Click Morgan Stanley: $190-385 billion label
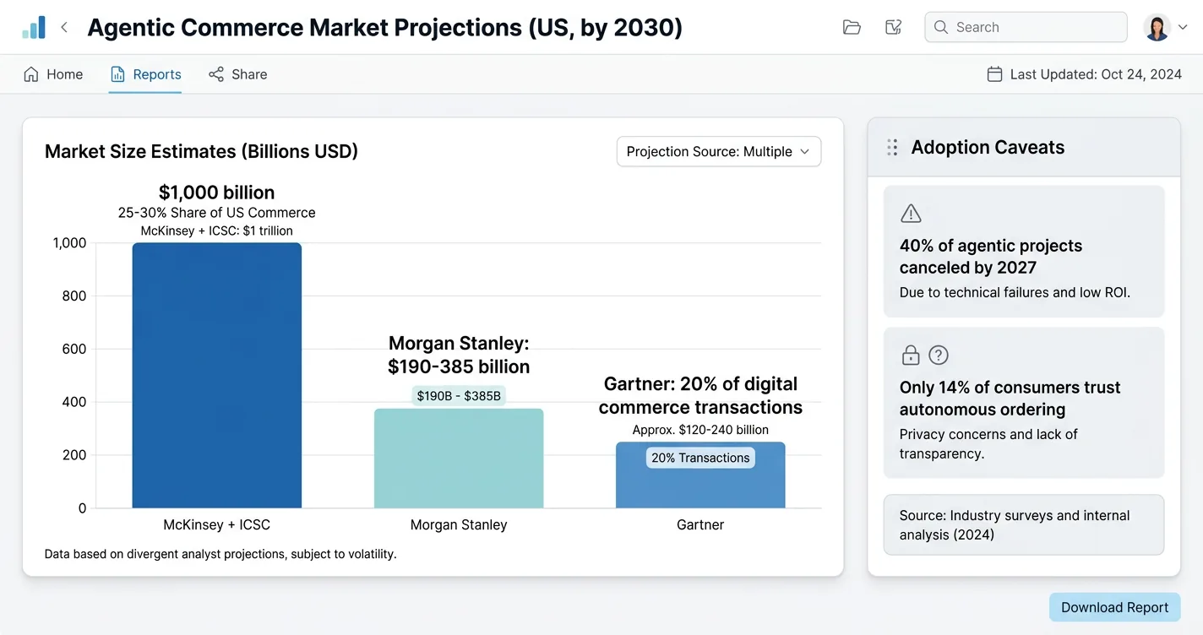The image size is (1203, 635). pos(459,355)
